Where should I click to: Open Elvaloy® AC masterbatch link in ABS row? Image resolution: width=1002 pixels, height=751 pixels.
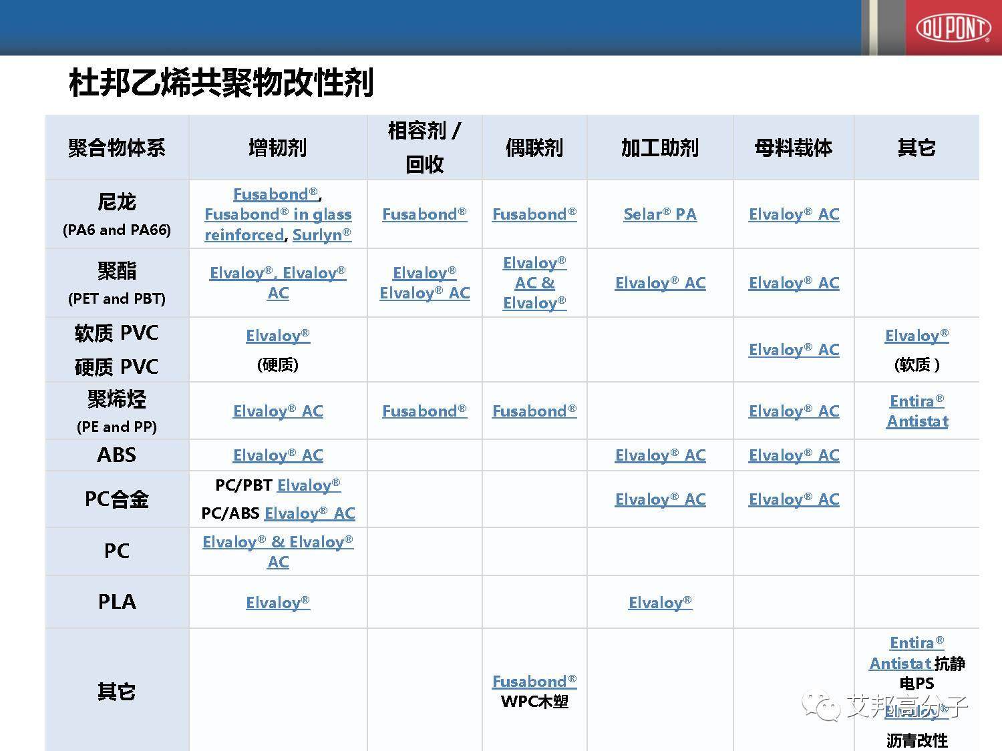pyautogui.click(x=794, y=455)
